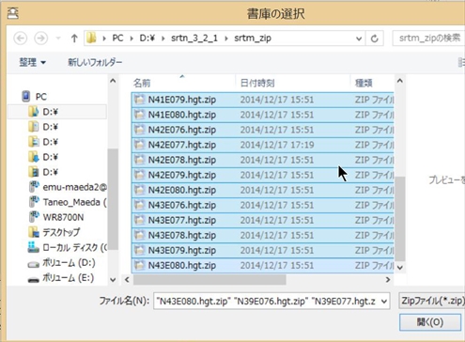Click srtn_3_2_1 in the address breadcrumb
The width and height of the screenshot is (465, 342).
click(x=194, y=39)
